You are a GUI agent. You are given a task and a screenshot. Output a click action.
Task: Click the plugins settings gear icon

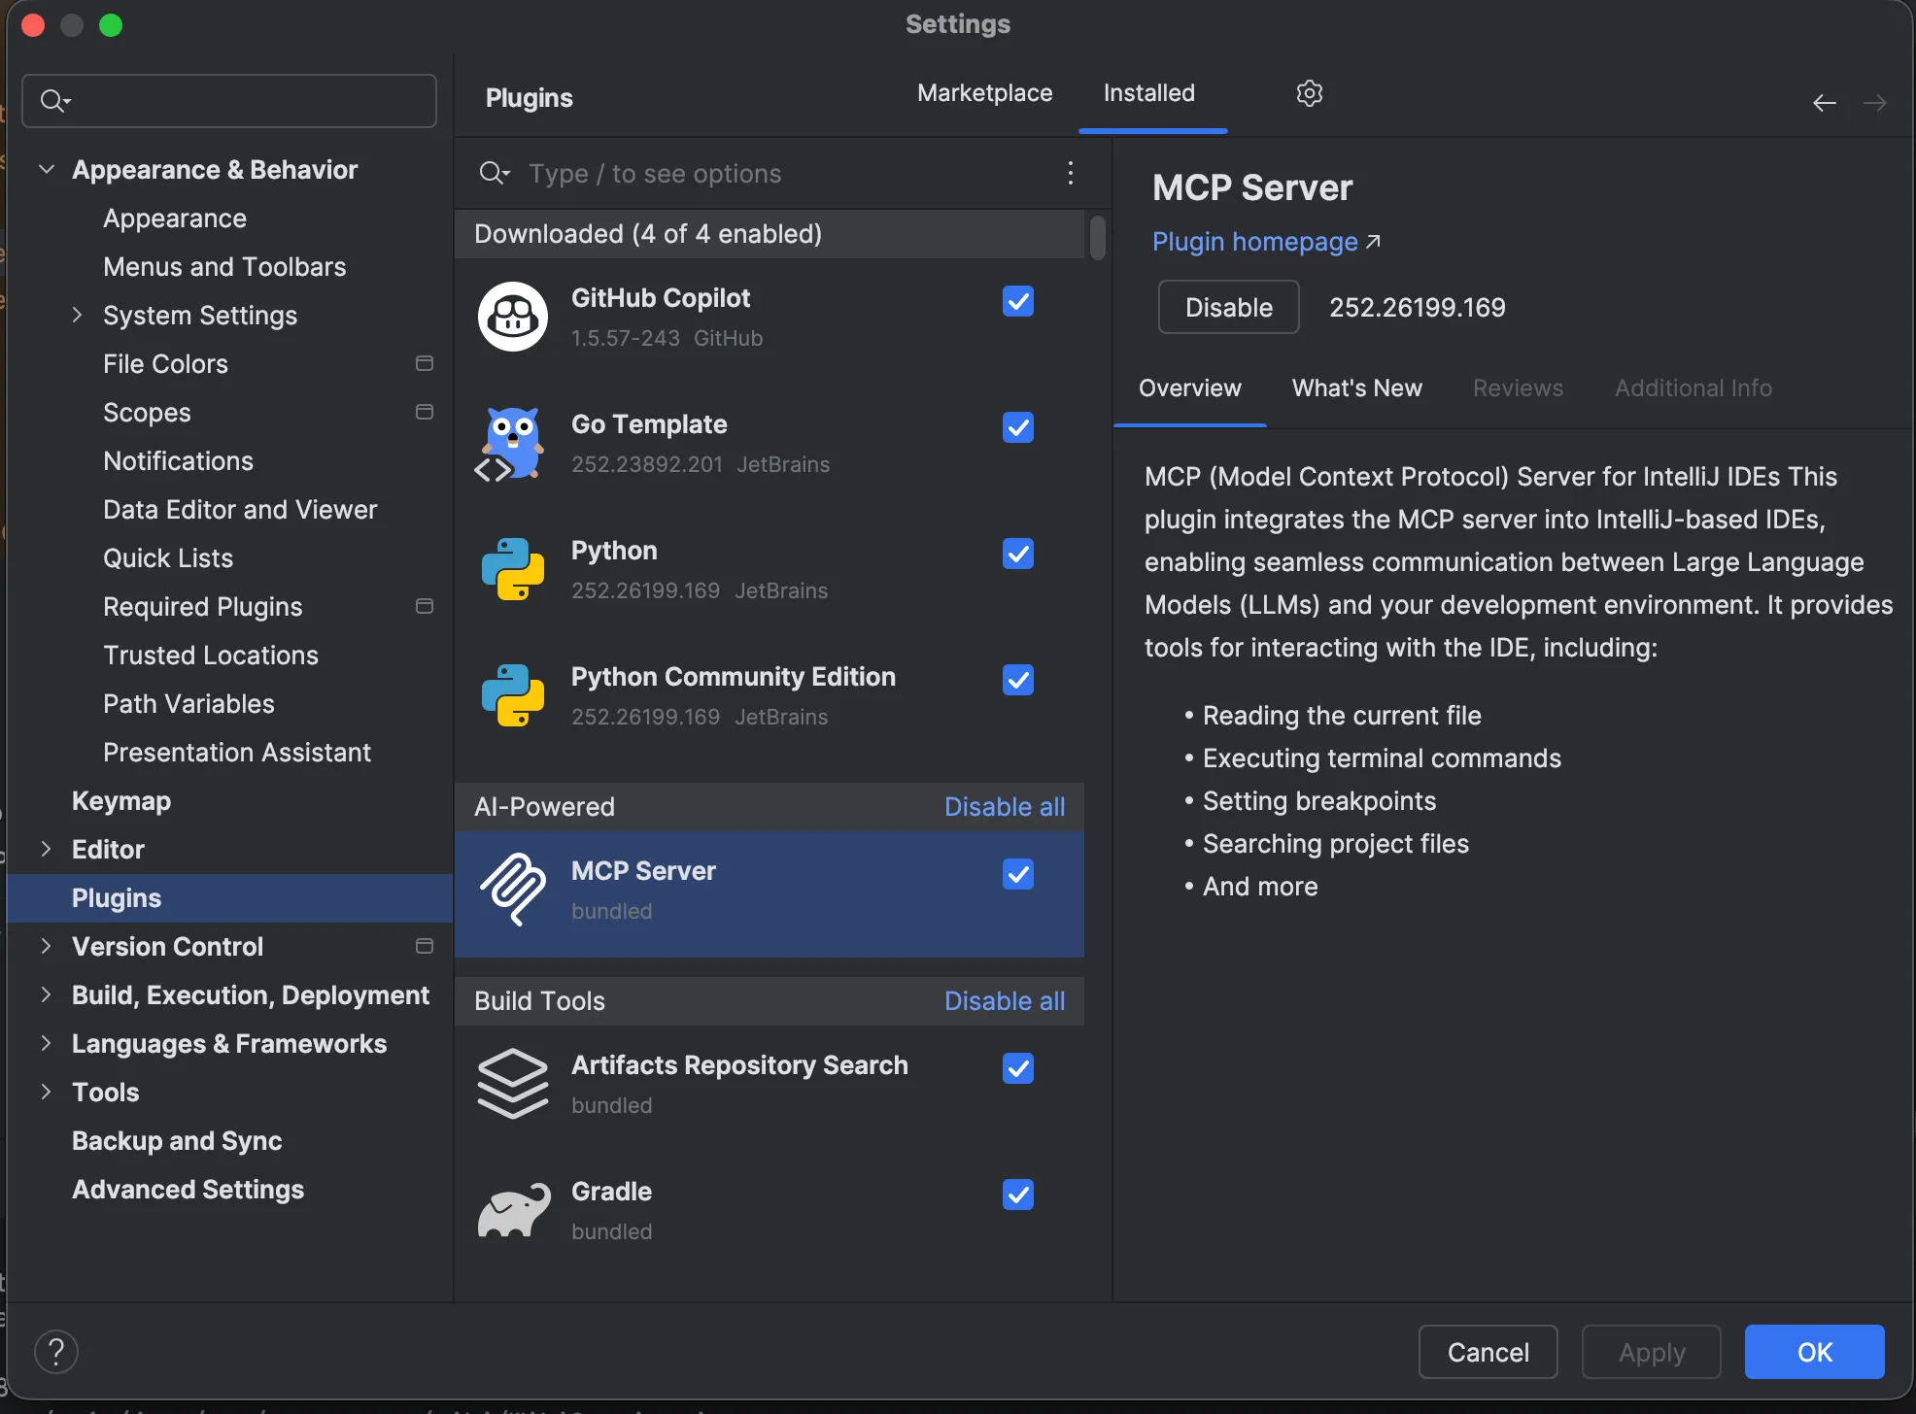pyautogui.click(x=1309, y=93)
